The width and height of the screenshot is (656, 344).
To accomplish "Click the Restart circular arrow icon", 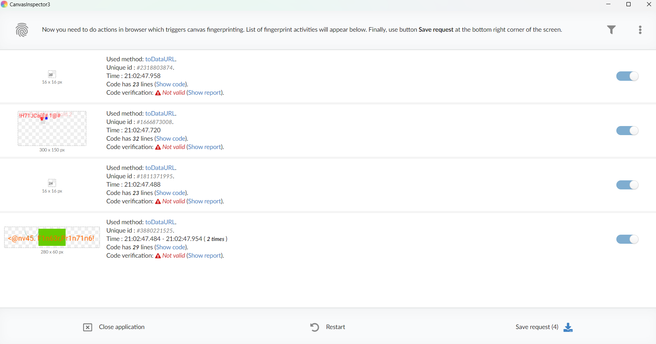I will [315, 327].
